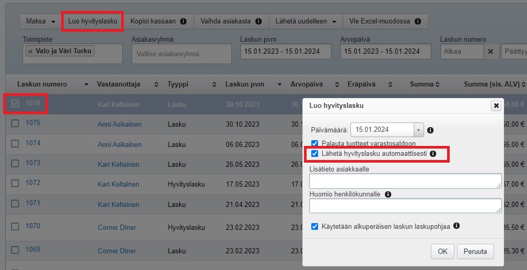Click info icon next to Vie Excel-muodossa
This screenshot has width=527, height=270.
pos(417,21)
